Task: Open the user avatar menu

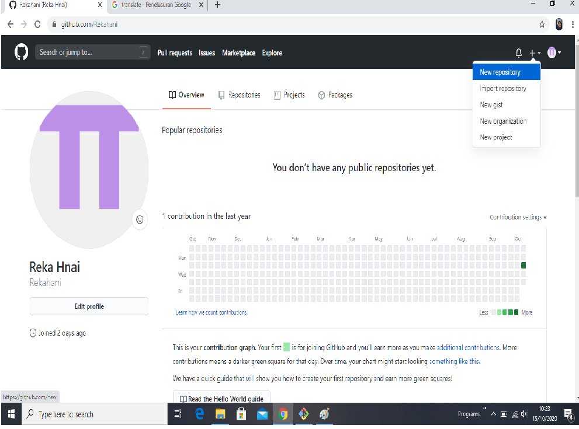Action: pyautogui.click(x=554, y=53)
